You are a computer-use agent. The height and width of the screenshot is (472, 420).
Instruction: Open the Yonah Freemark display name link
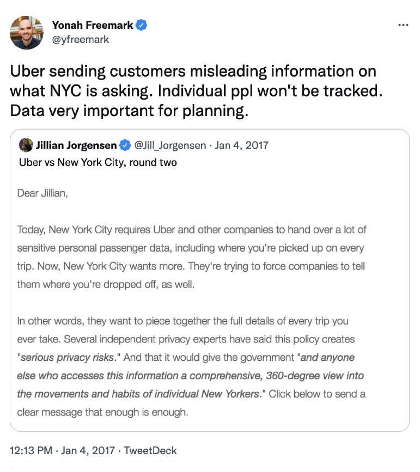[93, 25]
